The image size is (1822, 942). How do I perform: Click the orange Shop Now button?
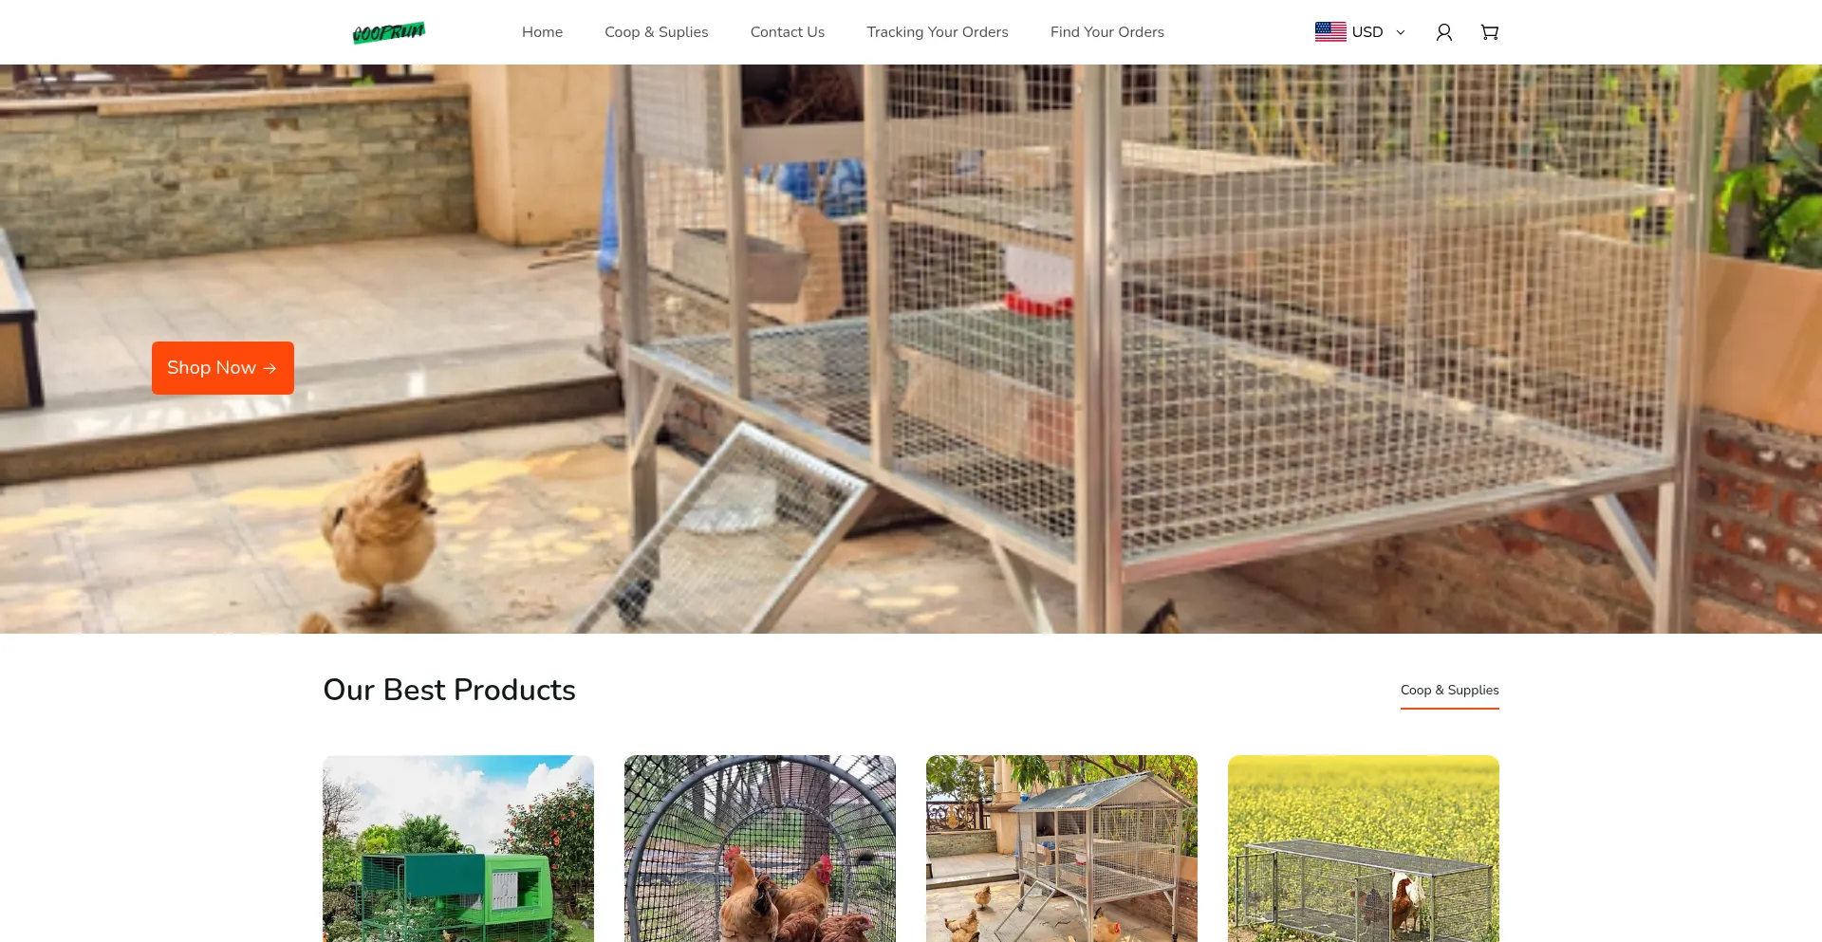(x=223, y=368)
